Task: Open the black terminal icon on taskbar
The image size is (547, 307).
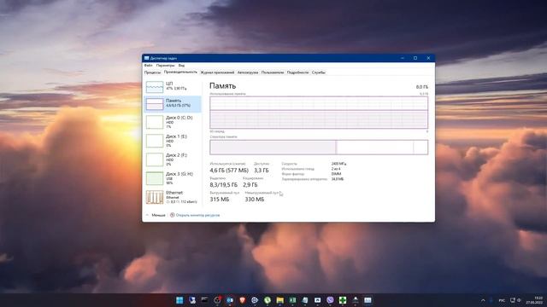Action: 205,300
